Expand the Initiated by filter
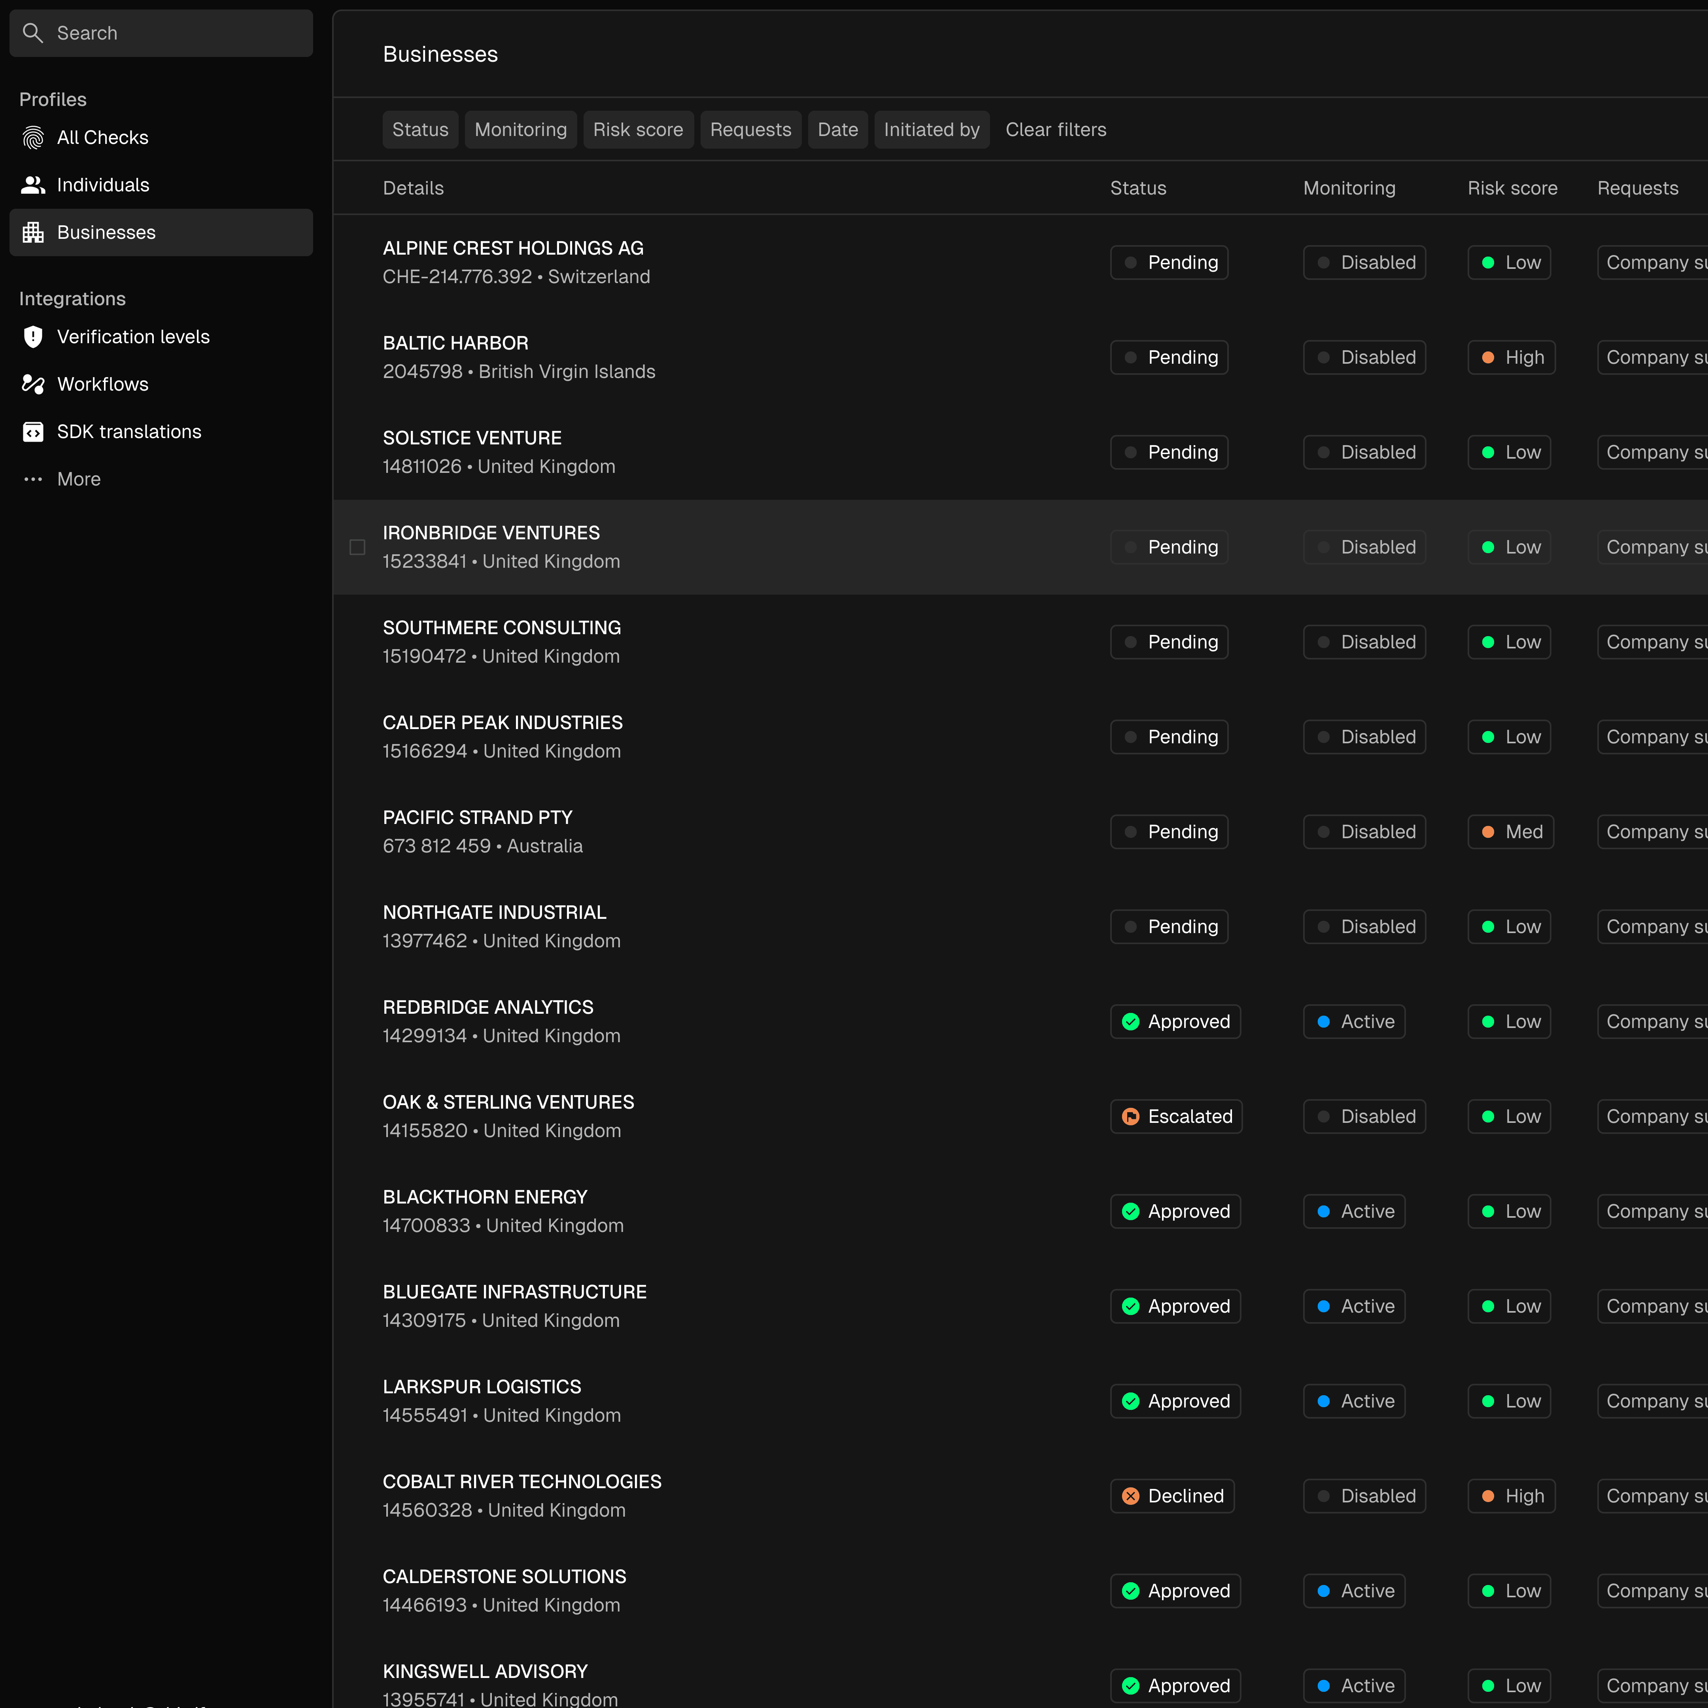The width and height of the screenshot is (1708, 1708). (931, 130)
